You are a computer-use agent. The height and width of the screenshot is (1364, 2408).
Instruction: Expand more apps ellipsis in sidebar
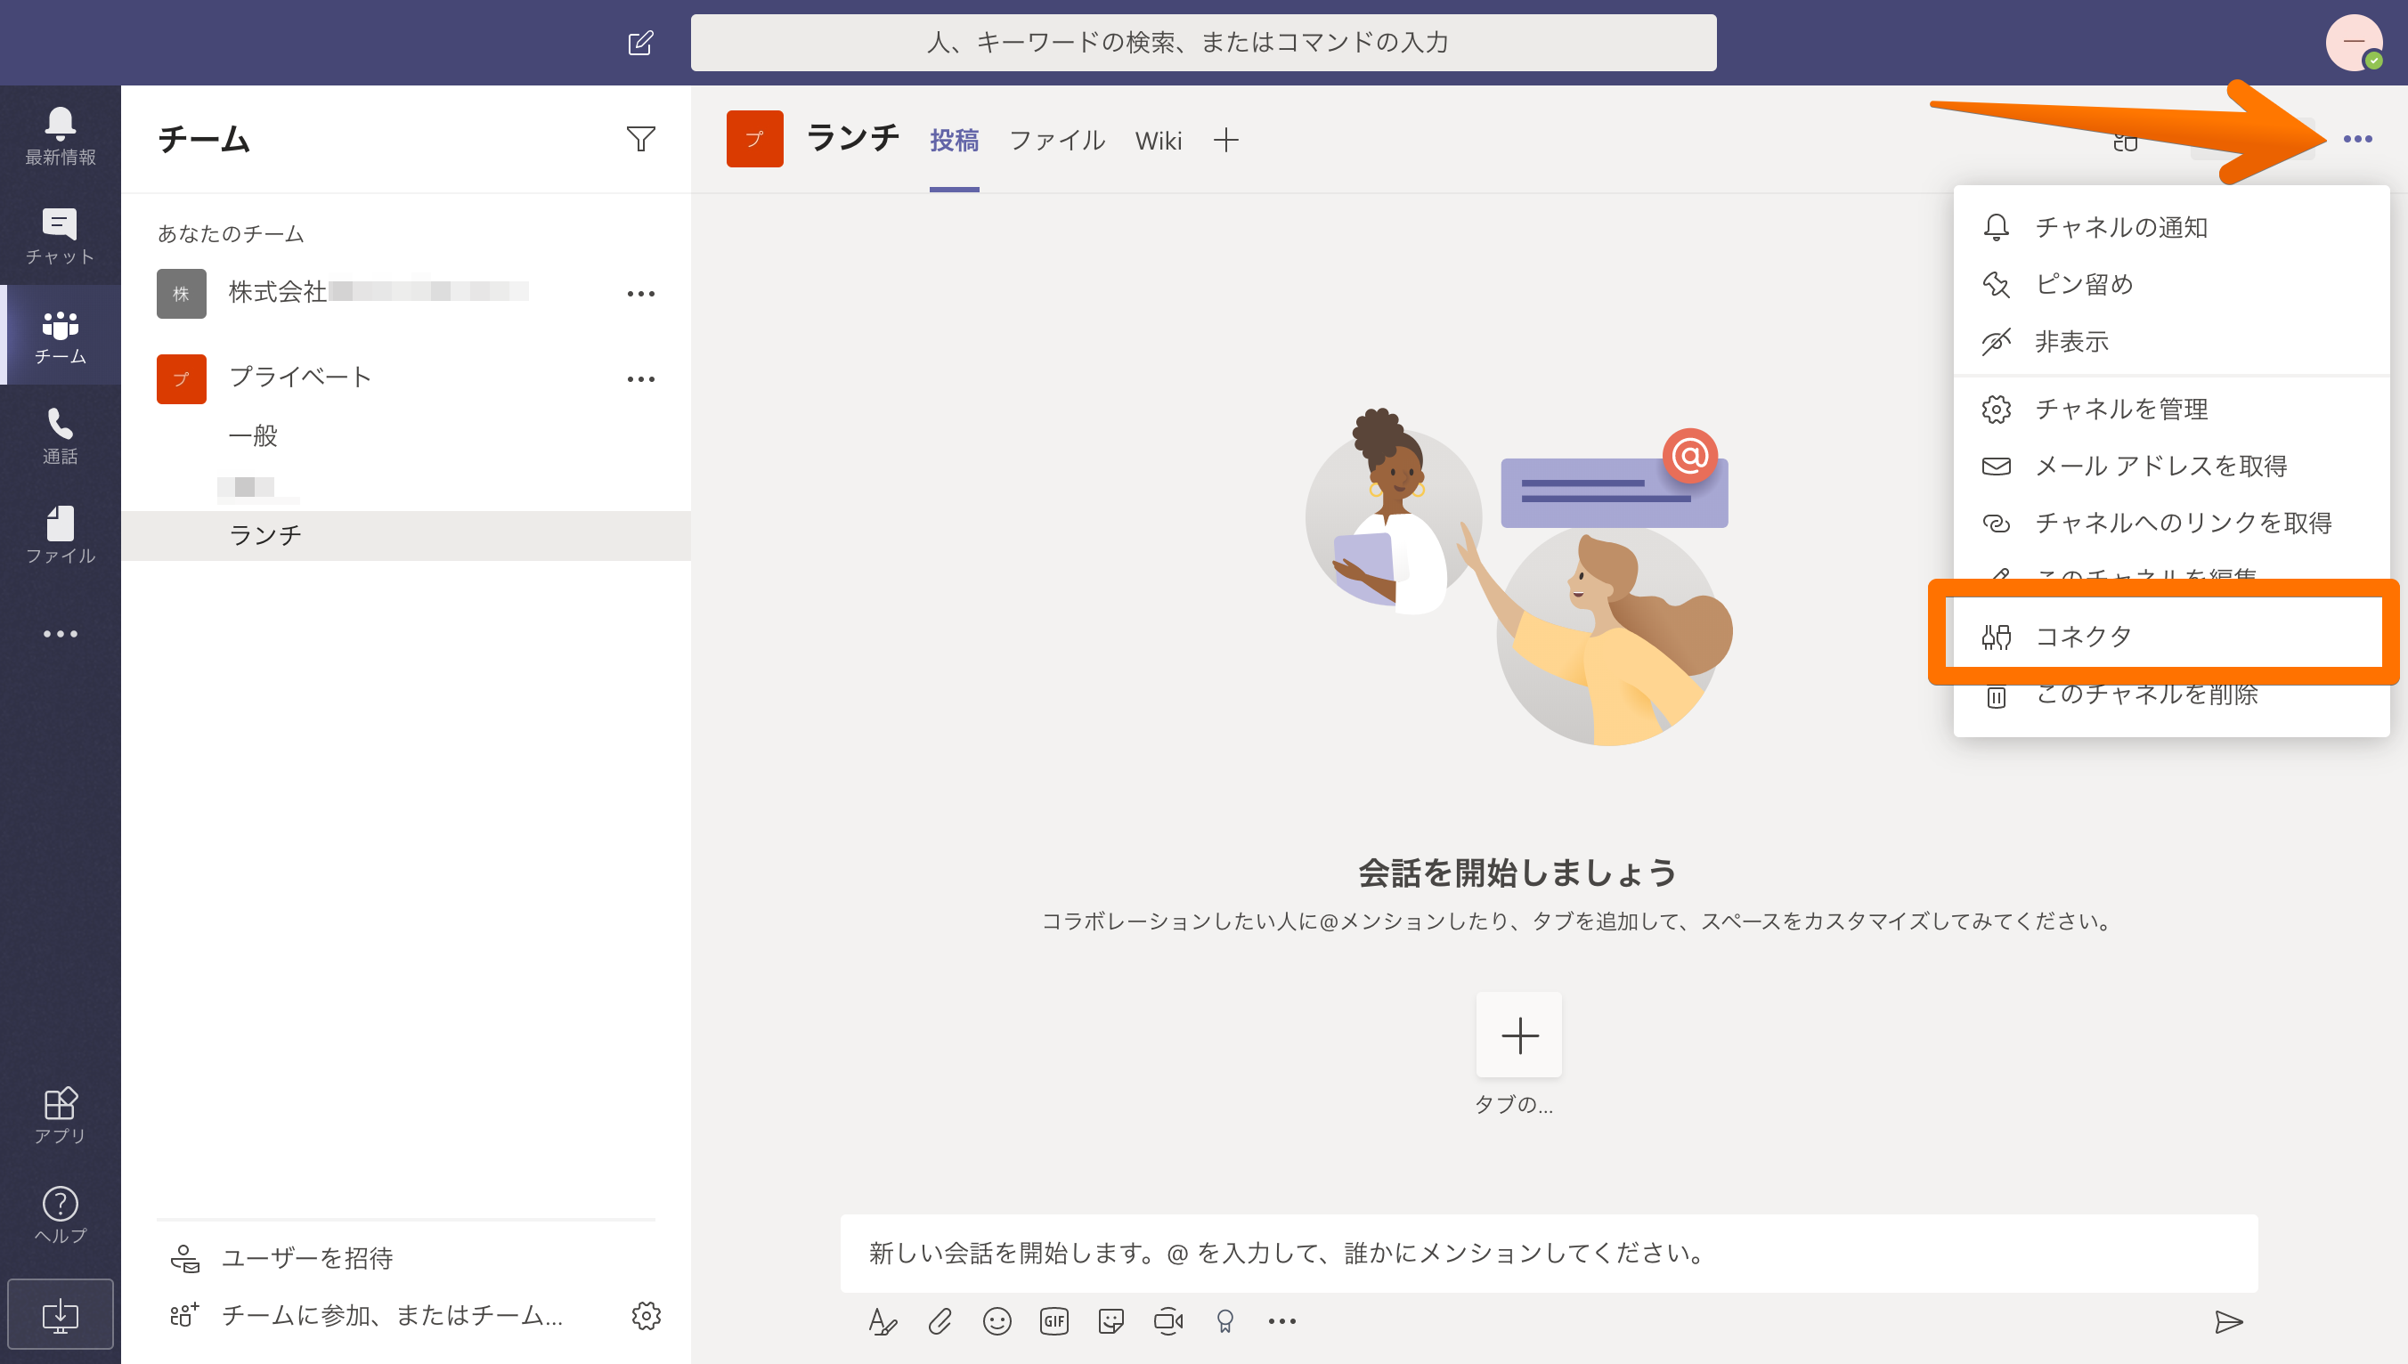tap(60, 634)
